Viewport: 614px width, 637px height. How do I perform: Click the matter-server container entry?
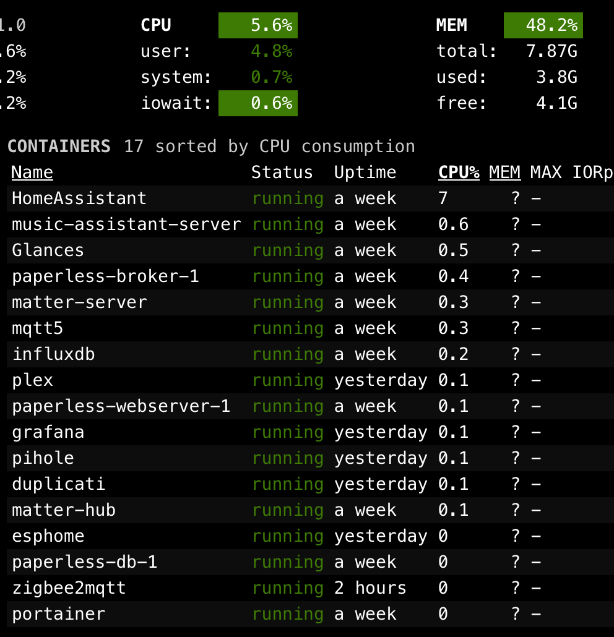(x=79, y=302)
